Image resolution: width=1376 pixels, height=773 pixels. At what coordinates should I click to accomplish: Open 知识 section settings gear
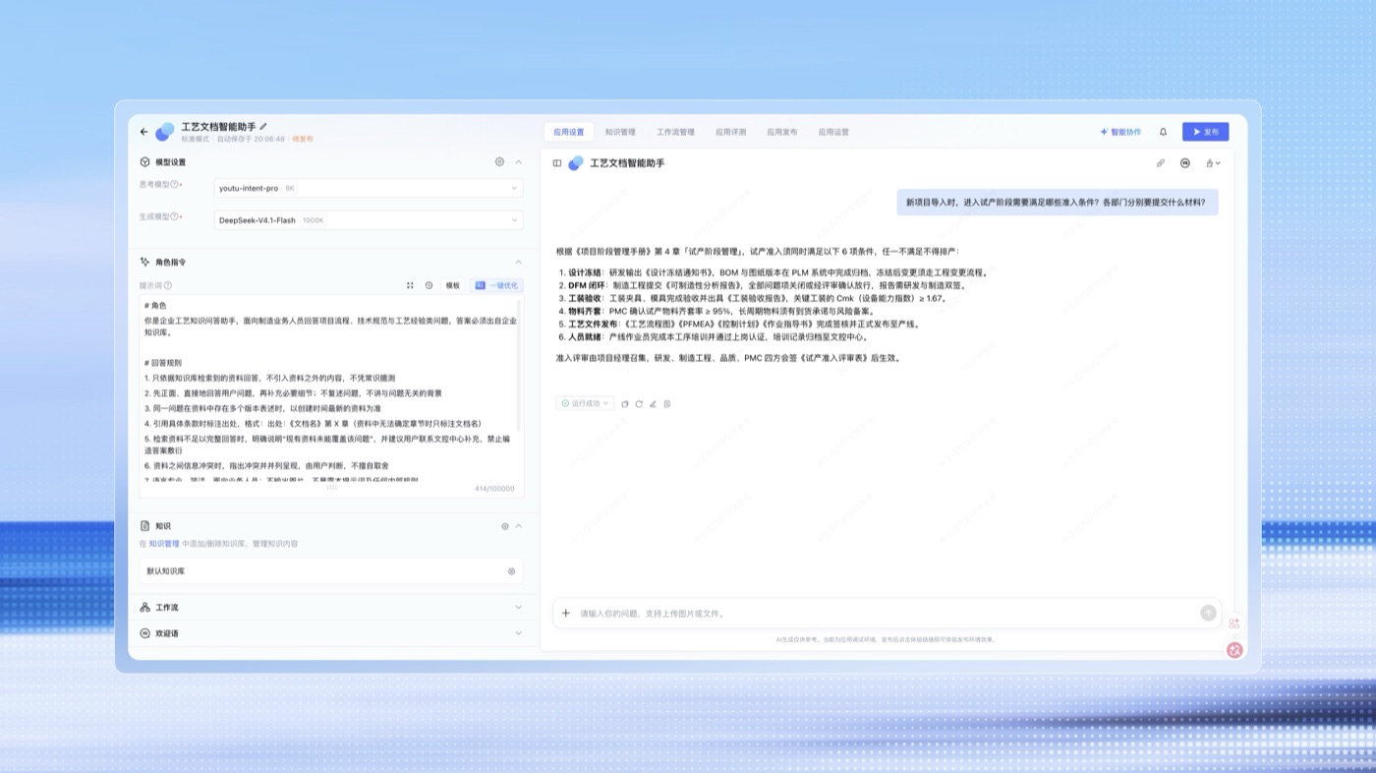tap(505, 526)
